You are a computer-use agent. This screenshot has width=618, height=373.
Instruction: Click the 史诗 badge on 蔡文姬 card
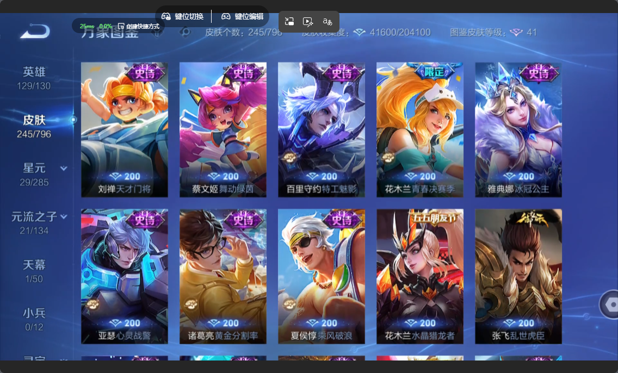point(244,72)
